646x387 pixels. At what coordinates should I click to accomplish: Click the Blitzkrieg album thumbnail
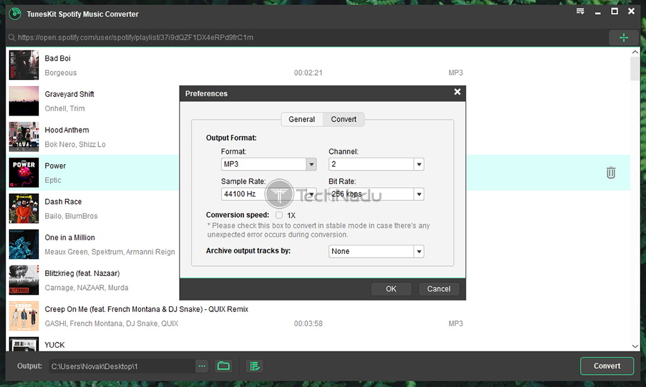(24, 280)
